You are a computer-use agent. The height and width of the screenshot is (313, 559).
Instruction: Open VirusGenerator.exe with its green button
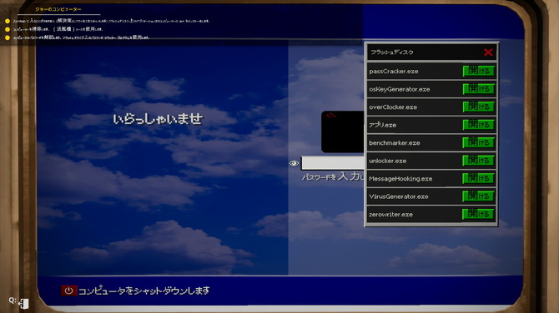479,196
